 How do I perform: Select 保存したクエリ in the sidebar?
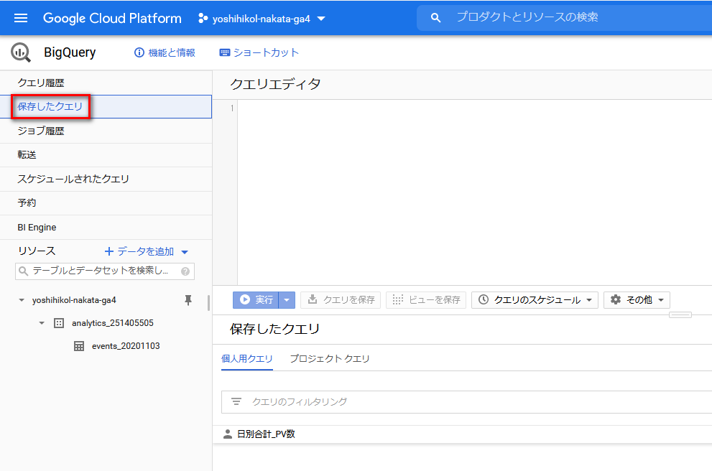click(106, 107)
